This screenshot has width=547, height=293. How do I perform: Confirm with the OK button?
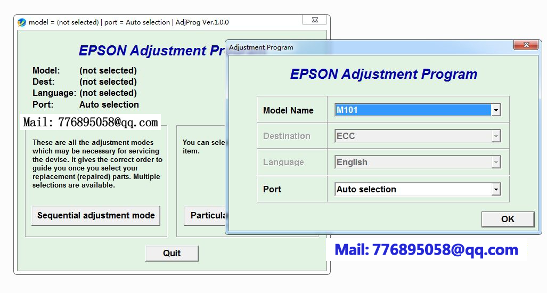click(508, 219)
